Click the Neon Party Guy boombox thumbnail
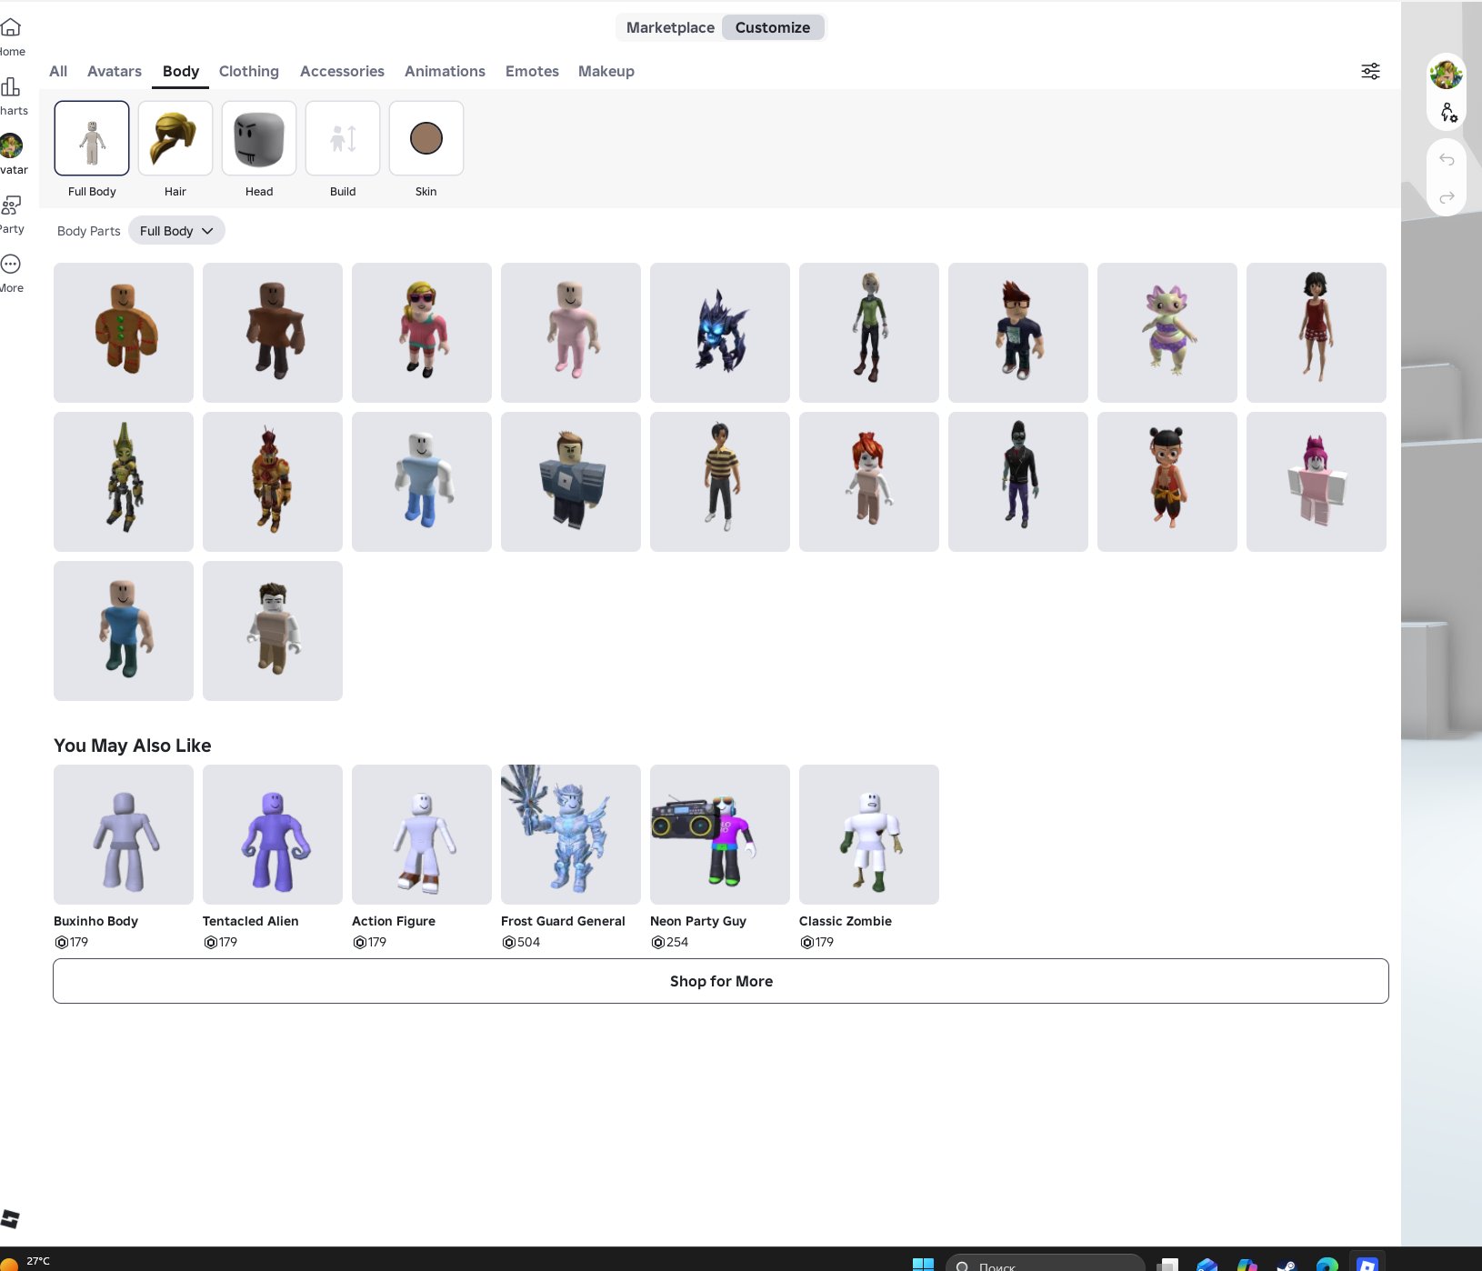 720,835
